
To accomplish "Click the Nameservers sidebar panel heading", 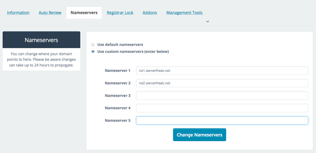I will click(x=41, y=40).
